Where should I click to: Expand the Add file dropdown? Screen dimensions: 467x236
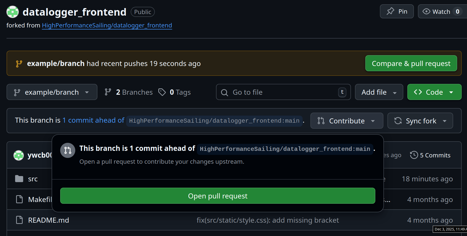(x=379, y=92)
